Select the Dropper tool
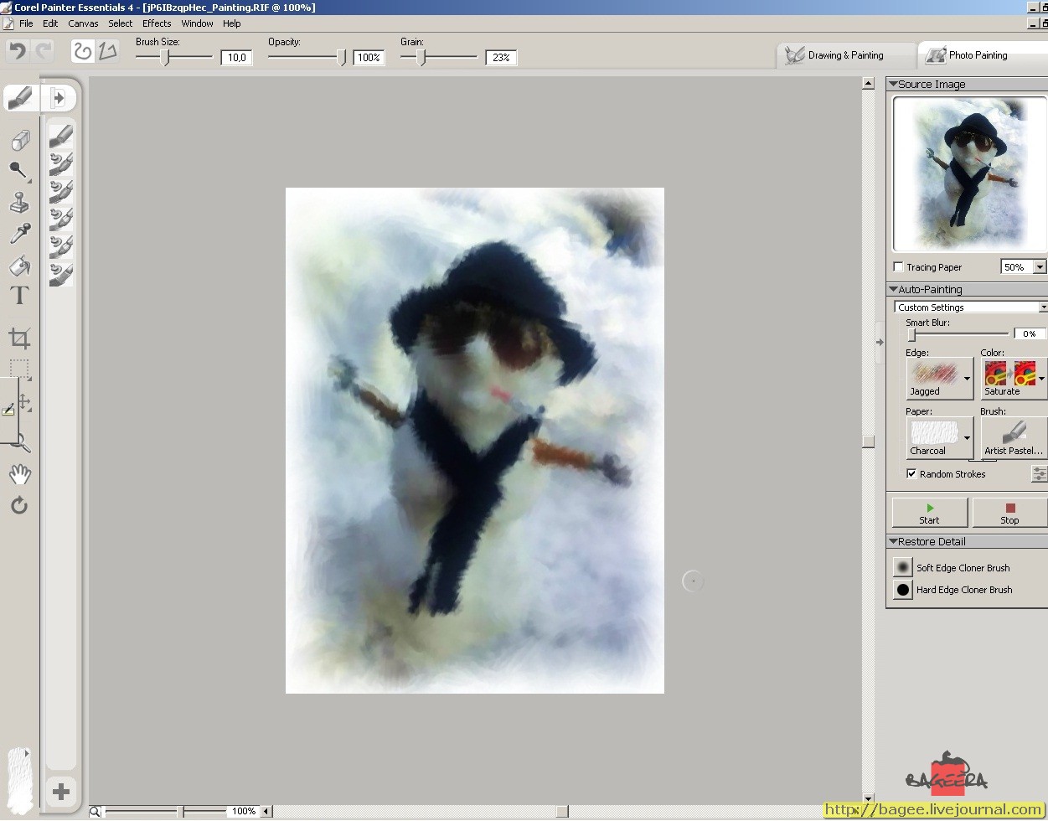This screenshot has width=1048, height=821. coord(19,233)
